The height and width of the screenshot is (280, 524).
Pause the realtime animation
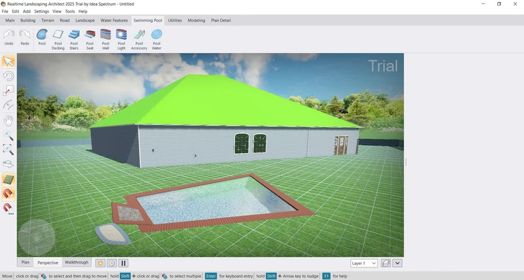[x=123, y=263]
